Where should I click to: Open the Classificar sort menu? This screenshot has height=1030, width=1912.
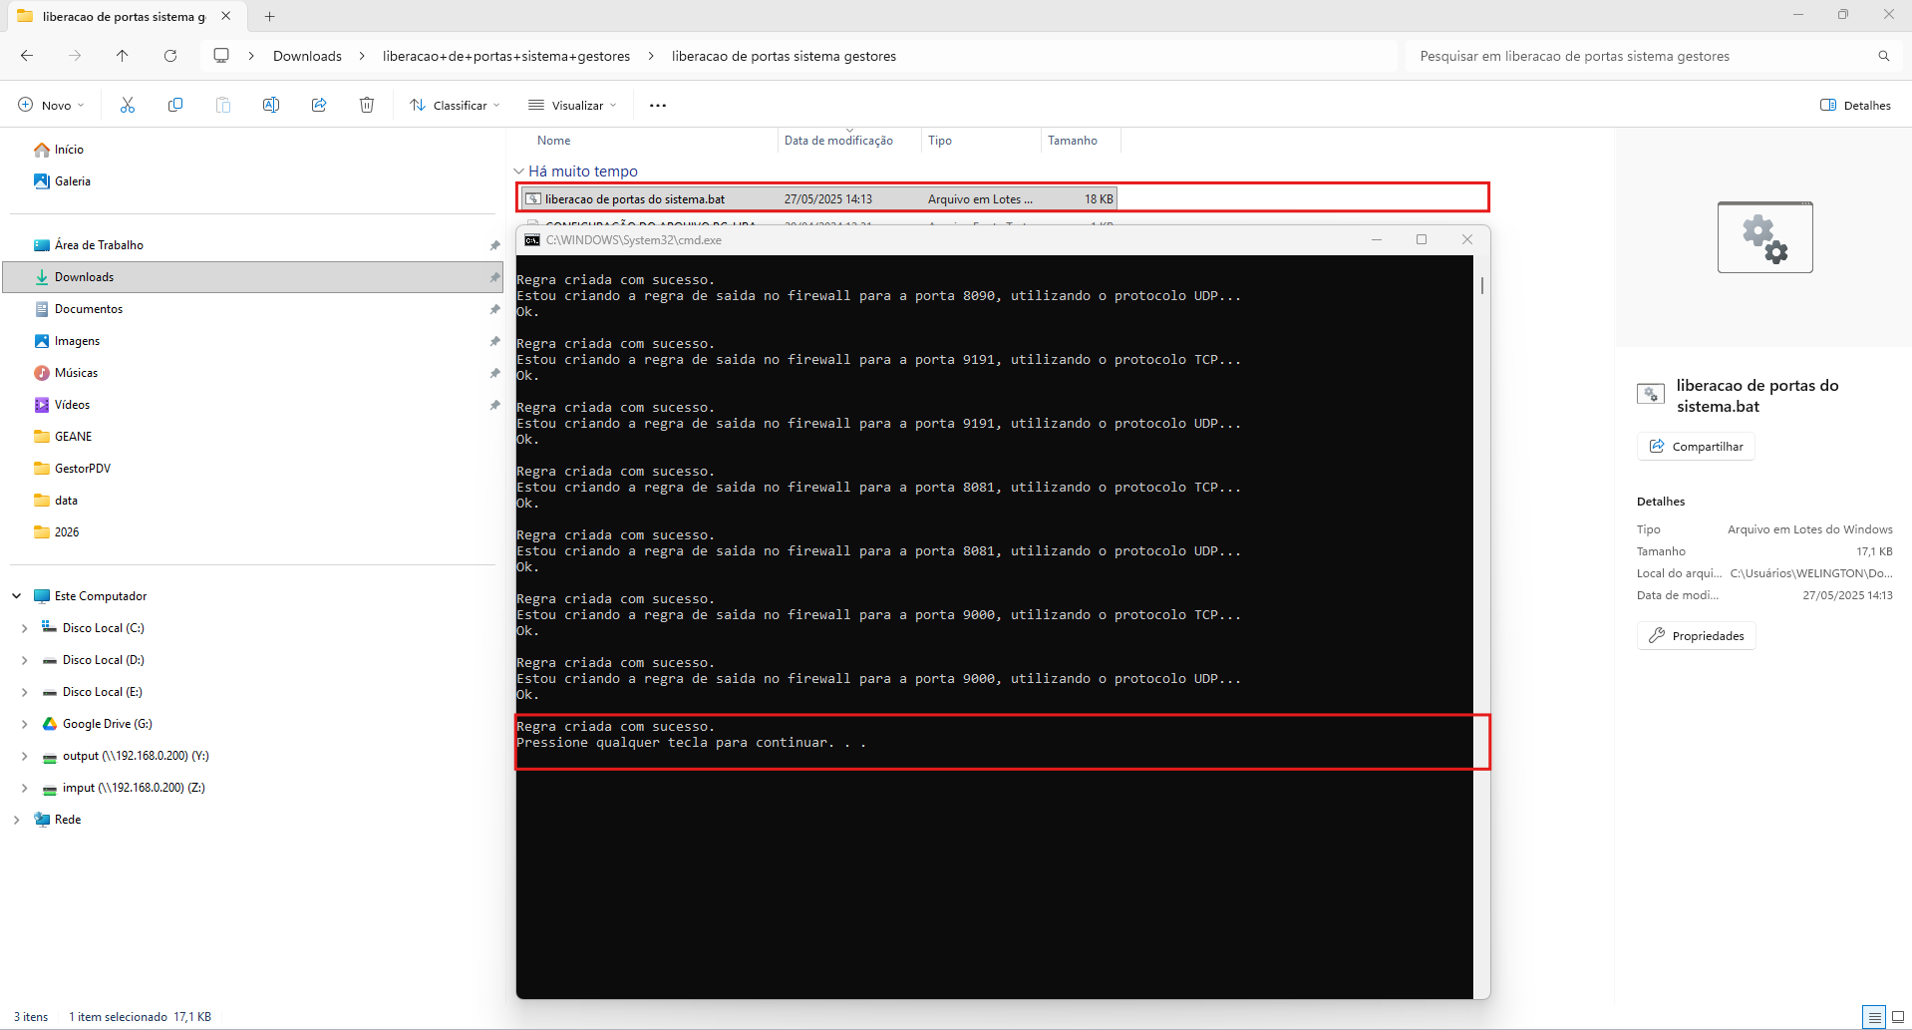(x=455, y=105)
